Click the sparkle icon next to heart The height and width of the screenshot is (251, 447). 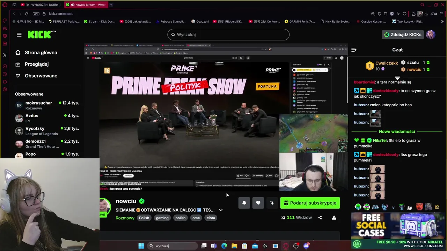(x=272, y=203)
